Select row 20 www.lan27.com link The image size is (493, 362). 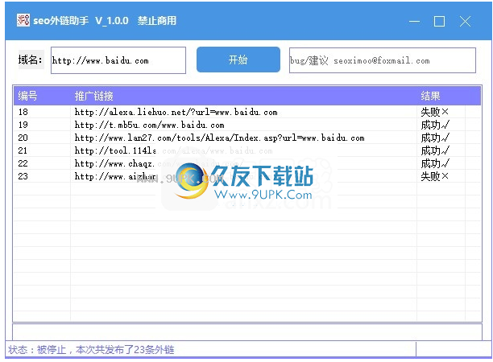[219, 138]
